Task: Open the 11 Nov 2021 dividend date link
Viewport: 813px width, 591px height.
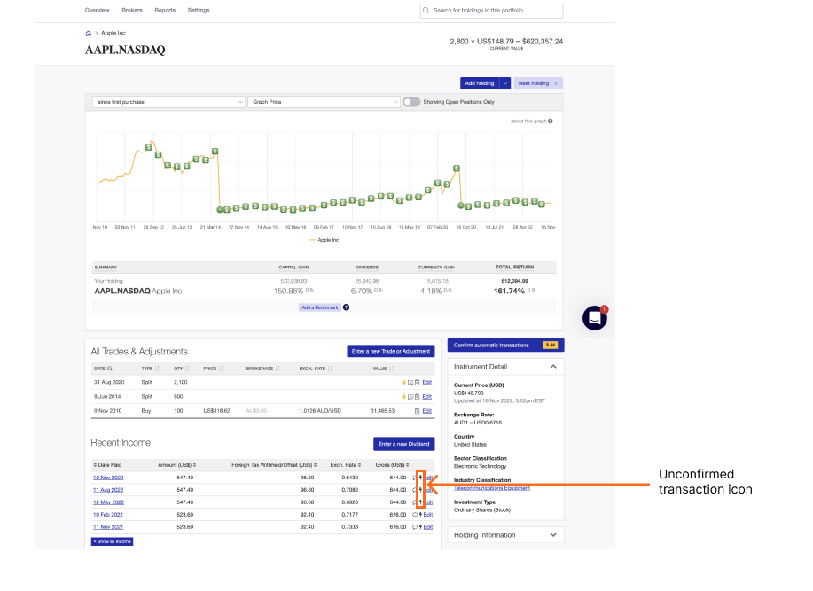Action: 108,527
